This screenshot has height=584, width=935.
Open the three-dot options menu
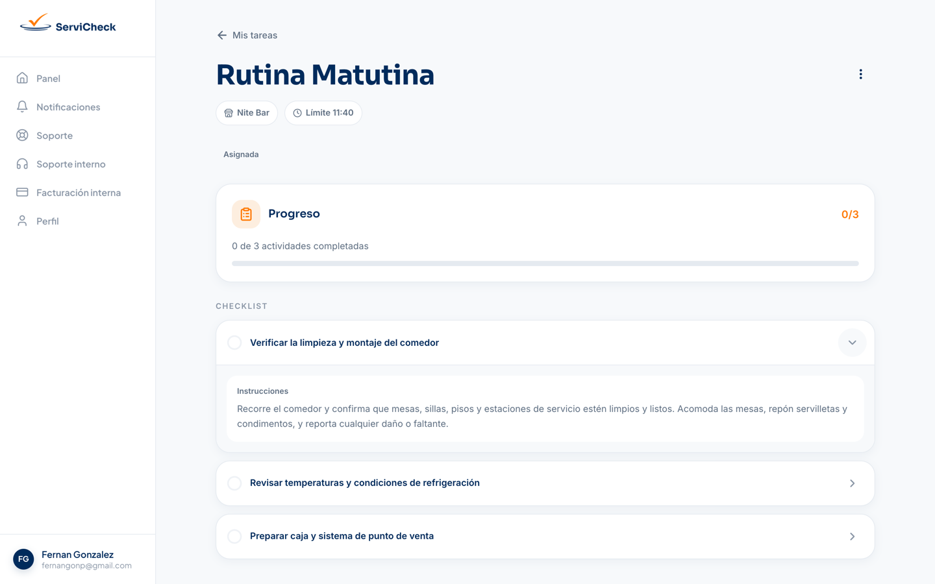(860, 74)
